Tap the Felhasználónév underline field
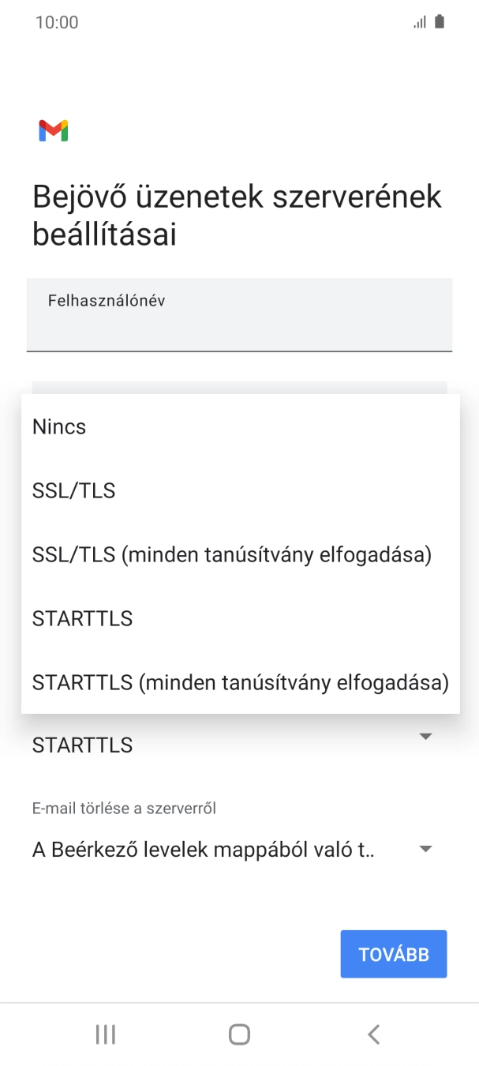This screenshot has height=1066, width=479. click(x=239, y=350)
